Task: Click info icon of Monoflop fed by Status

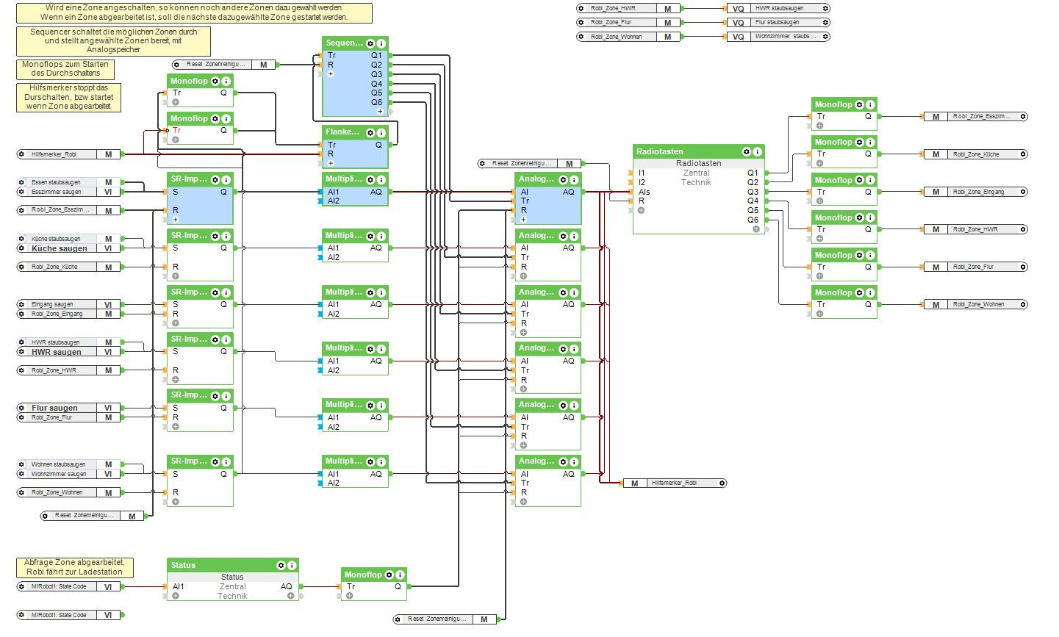Action: tap(400, 575)
